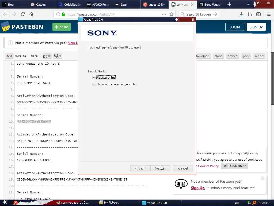Open My Pictures from the taskbar
Image resolution: width=274 pixels, height=206 pixels.
pos(109,203)
